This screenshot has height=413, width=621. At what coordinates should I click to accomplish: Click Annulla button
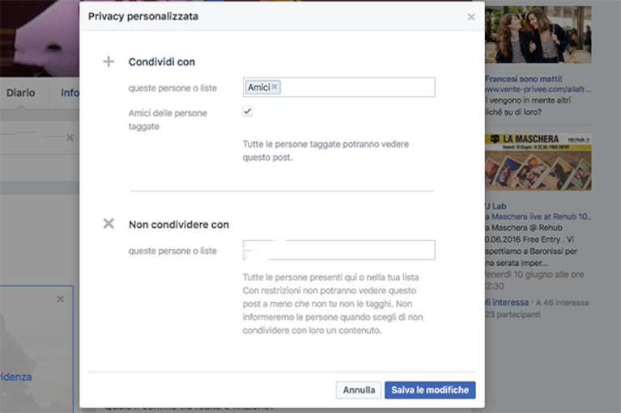click(x=359, y=390)
